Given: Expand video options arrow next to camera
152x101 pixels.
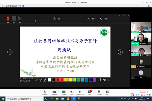Looking at the screenshot, I should coord(58,92).
